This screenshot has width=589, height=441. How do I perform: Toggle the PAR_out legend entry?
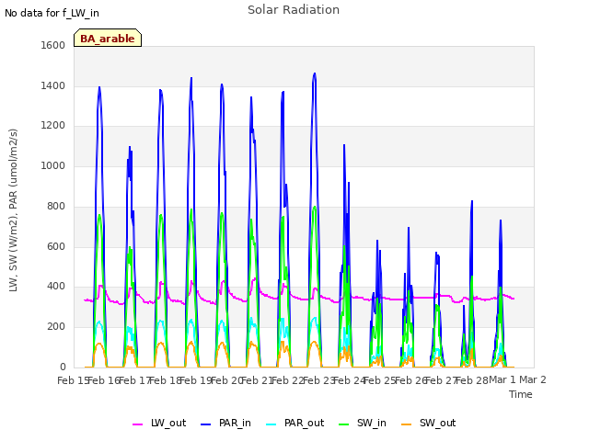pyautogui.click(x=294, y=424)
